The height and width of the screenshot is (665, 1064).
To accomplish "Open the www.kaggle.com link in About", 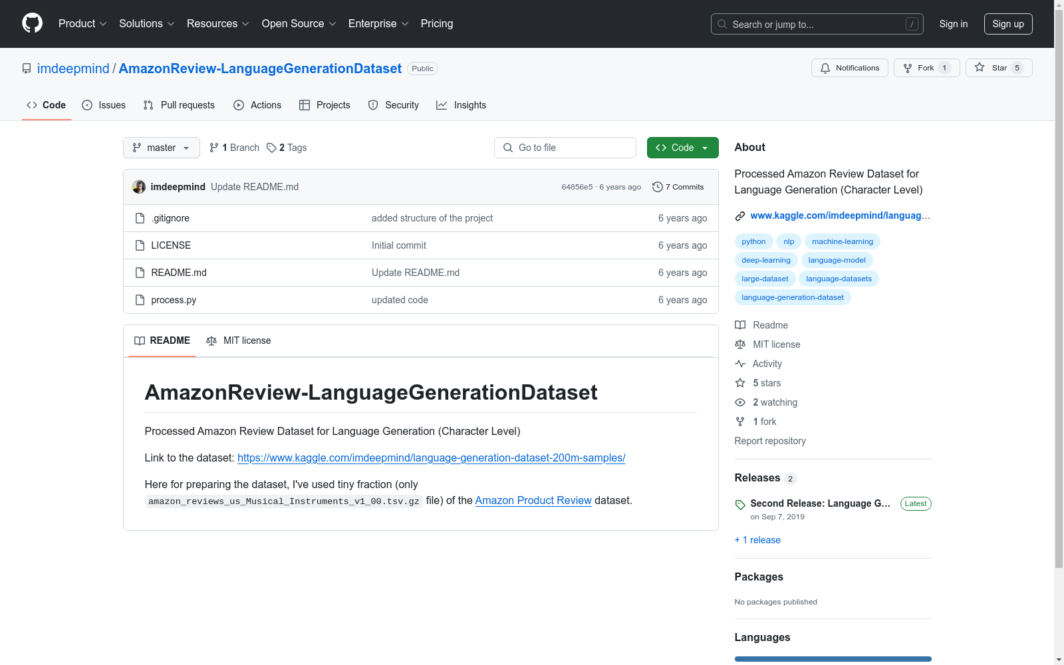I will tap(841, 215).
